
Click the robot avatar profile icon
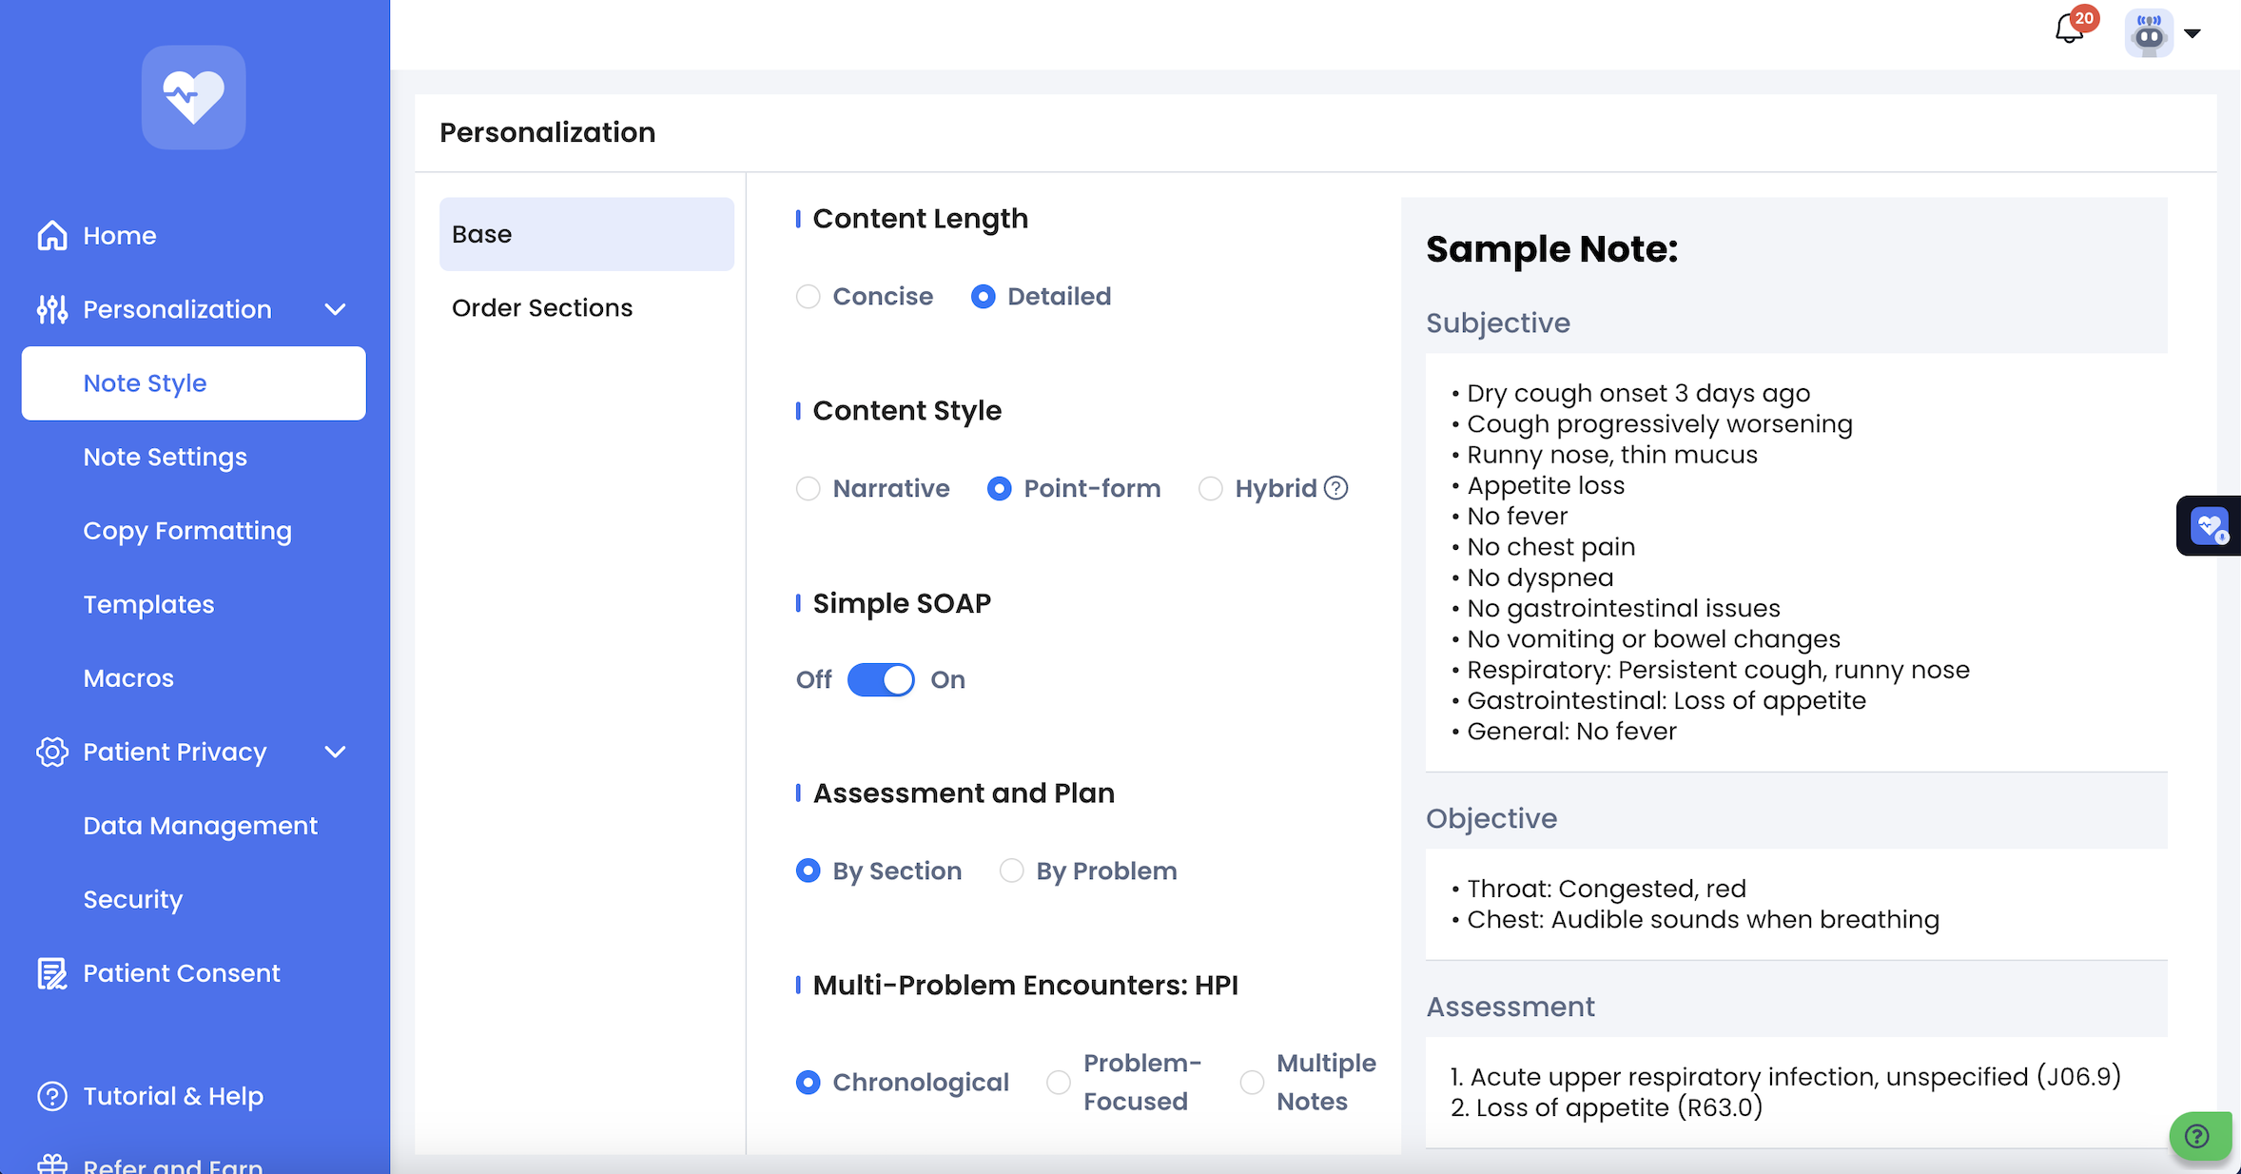2149,34
